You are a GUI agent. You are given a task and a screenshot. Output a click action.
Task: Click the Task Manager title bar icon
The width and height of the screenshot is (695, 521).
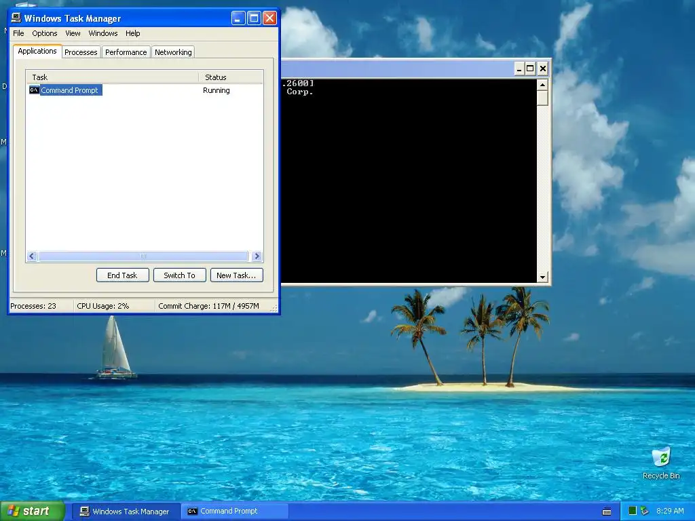(x=16, y=18)
